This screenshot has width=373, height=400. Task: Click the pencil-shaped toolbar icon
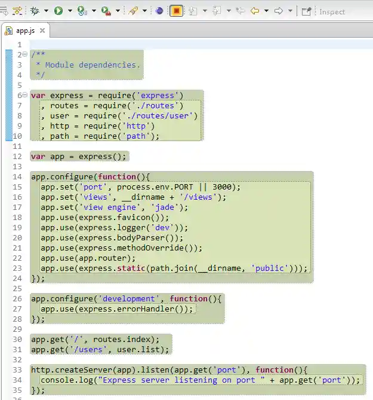point(134,11)
